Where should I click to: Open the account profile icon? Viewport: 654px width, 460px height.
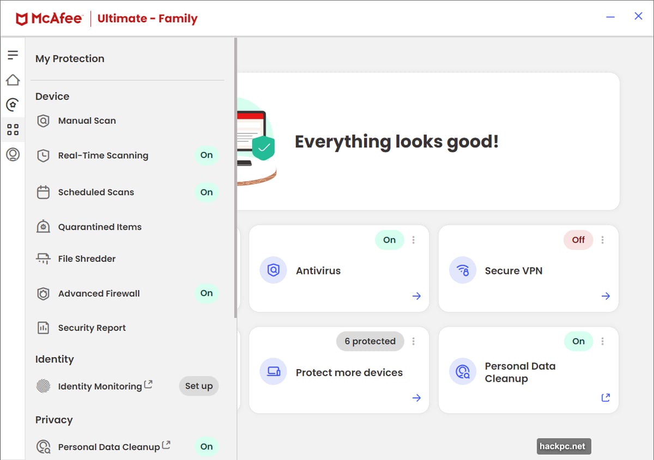click(13, 155)
